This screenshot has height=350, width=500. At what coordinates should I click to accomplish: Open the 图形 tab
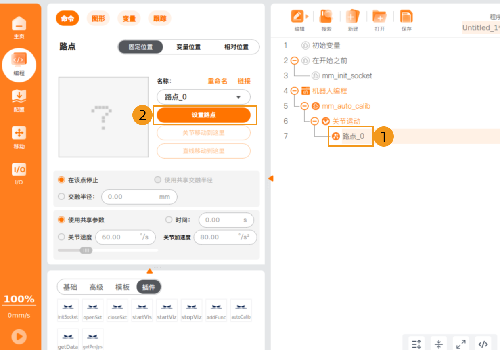(x=98, y=18)
